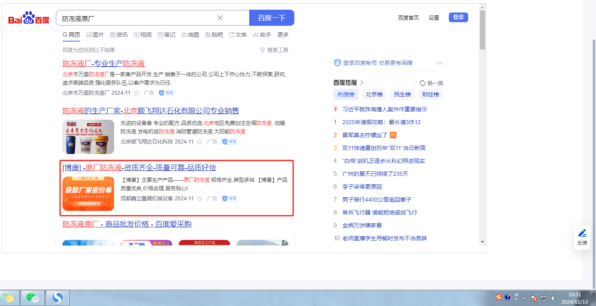Expand the 登录百度帐号 panel chevron
The height and width of the screenshot is (306, 596).
pos(440,63)
